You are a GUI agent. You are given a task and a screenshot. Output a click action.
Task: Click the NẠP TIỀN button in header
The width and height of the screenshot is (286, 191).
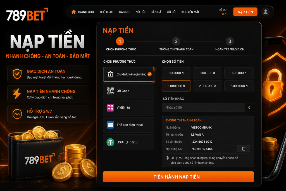click(x=245, y=12)
